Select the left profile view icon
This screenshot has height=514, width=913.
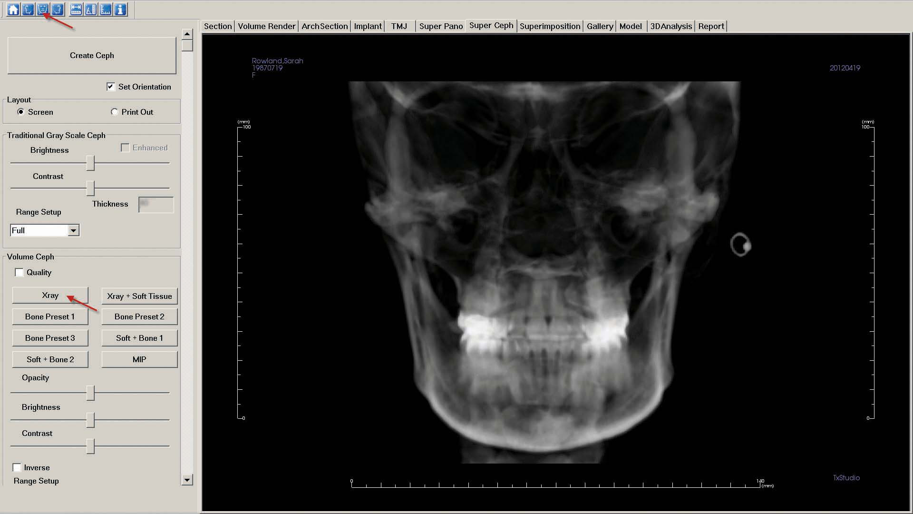pos(28,9)
